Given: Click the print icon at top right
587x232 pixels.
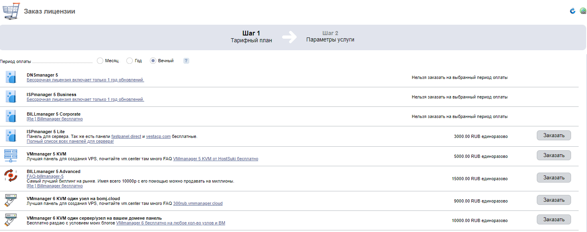Looking at the screenshot, I should click(583, 11).
